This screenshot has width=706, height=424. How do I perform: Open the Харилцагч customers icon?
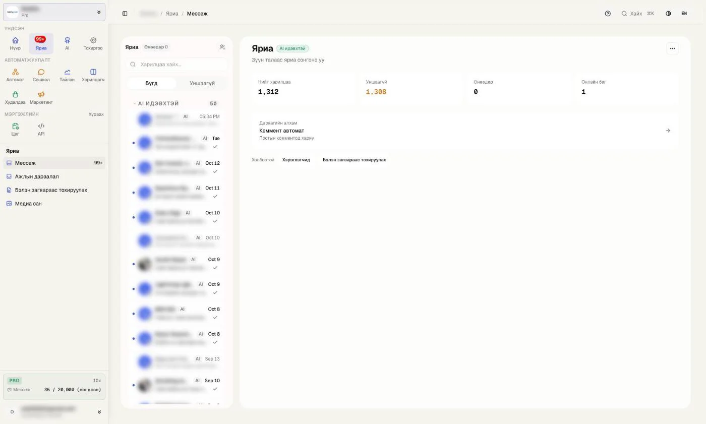93,75
